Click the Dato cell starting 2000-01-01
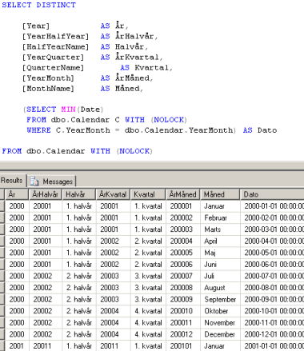This screenshot has width=304, height=351. tap(272, 206)
